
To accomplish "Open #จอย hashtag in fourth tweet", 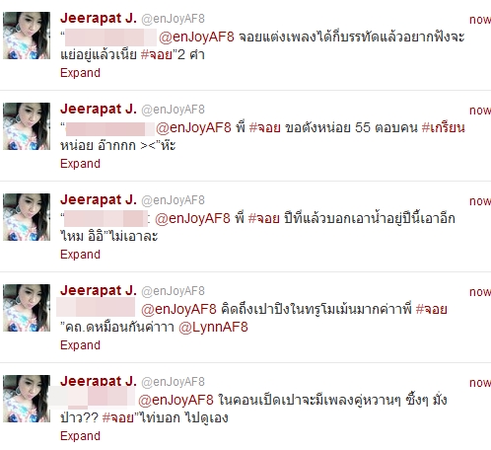I will (432, 309).
